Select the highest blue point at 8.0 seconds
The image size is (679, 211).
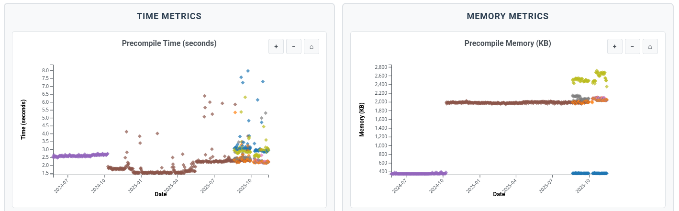(x=248, y=71)
